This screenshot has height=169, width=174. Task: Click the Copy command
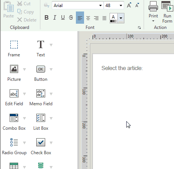pos(26,12)
